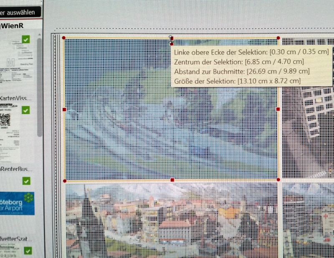Select the 'WienR' folder title
The image size is (334, 258).
(12, 26)
